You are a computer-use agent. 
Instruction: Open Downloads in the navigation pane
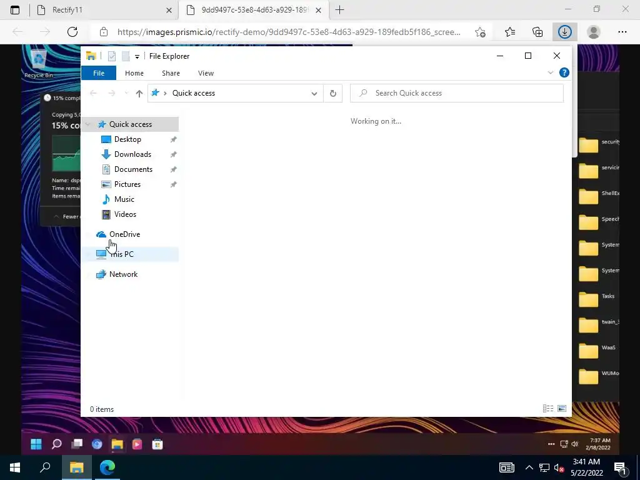pyautogui.click(x=132, y=154)
